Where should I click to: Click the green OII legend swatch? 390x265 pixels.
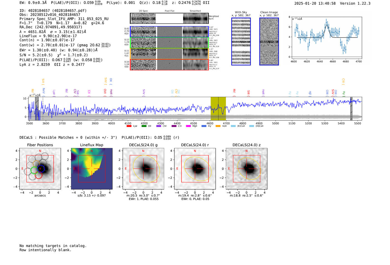[x=144, y=126]
